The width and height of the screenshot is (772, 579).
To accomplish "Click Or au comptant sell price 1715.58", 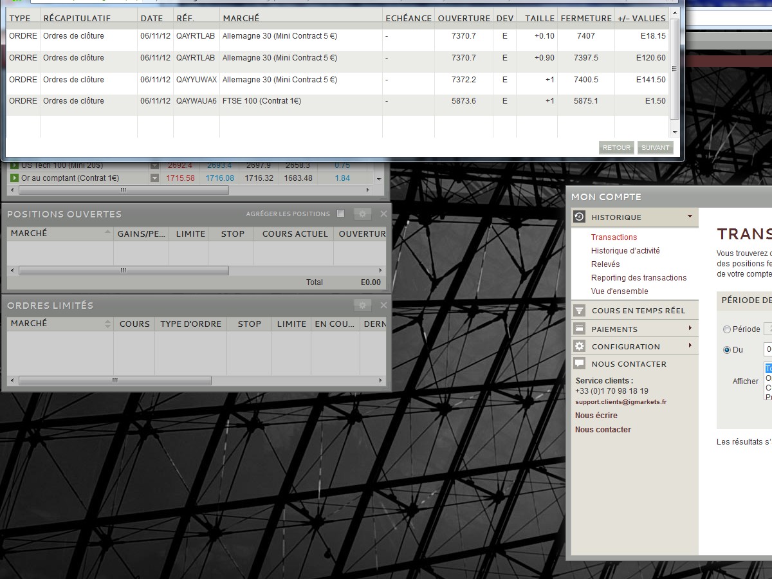I will 180,178.
